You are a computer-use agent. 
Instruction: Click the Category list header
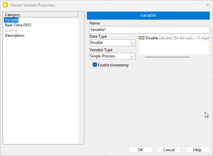tap(41, 15)
